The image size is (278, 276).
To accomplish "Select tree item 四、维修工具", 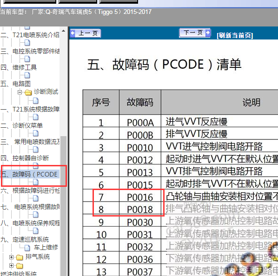I will (x=19, y=67).
